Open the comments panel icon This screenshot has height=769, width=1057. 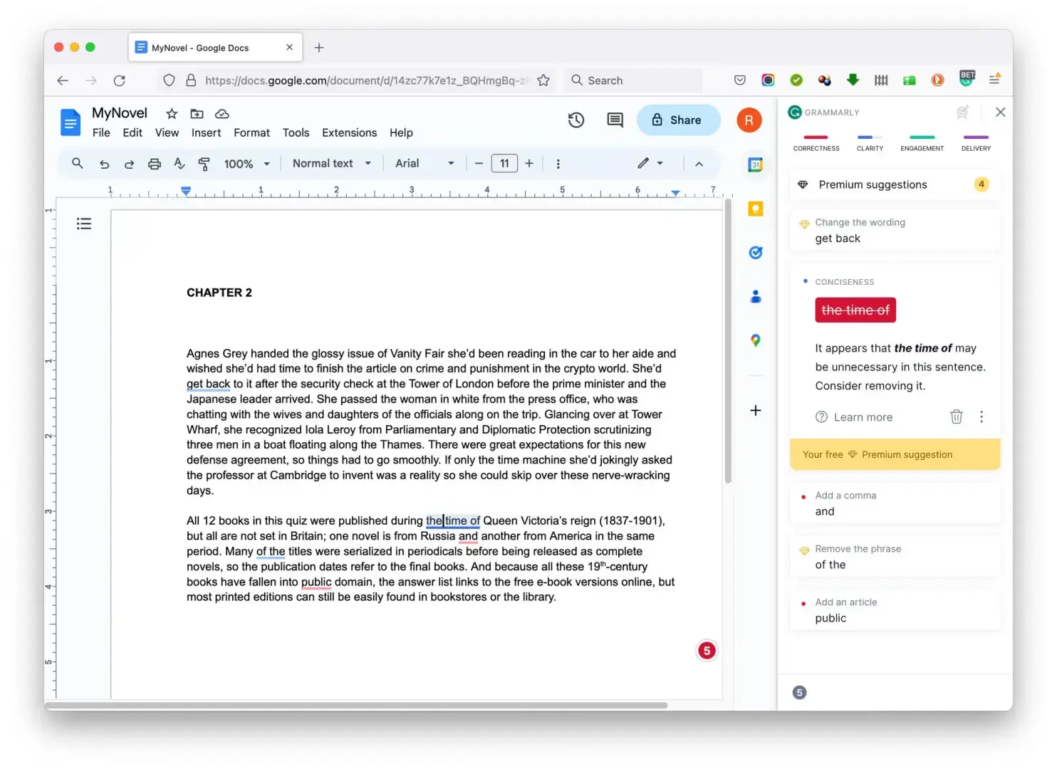coord(615,120)
